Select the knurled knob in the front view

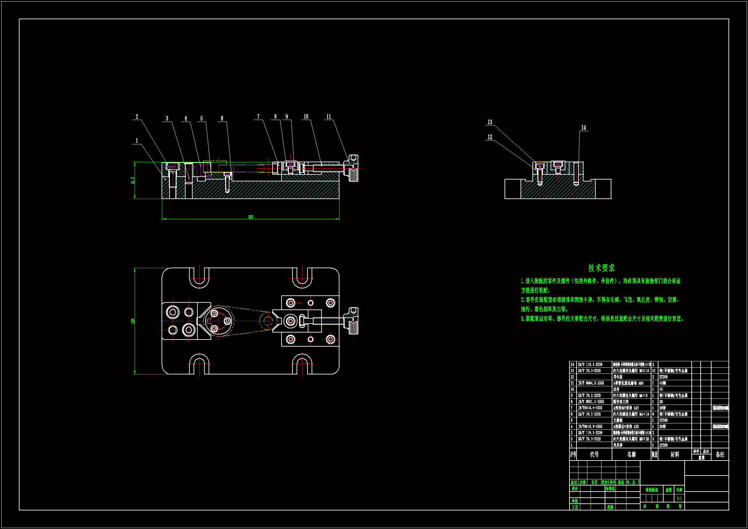[354, 175]
